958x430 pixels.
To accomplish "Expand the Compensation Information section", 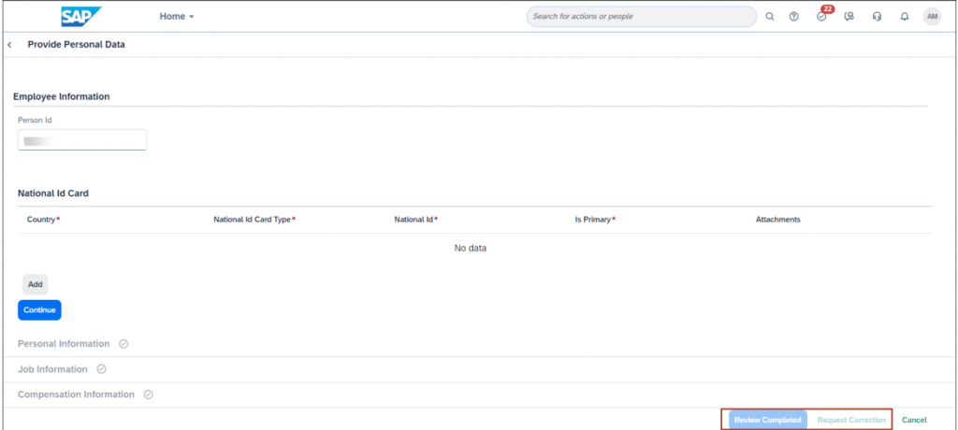I will click(76, 394).
